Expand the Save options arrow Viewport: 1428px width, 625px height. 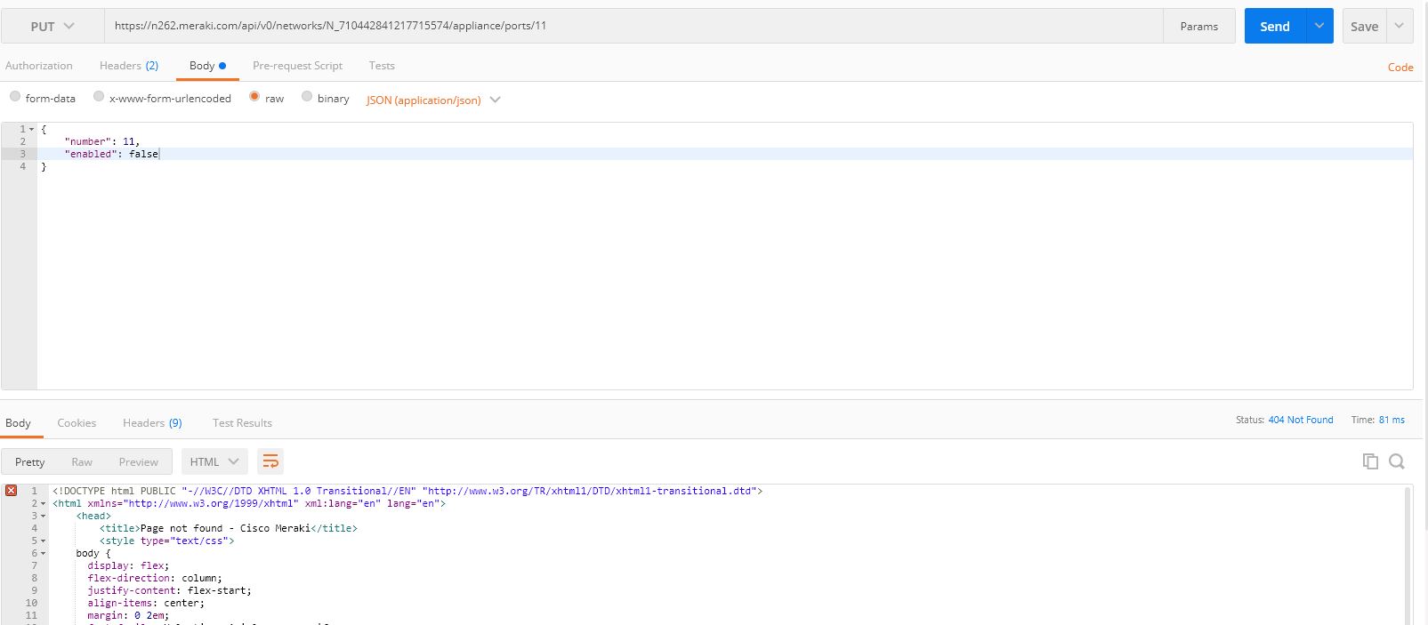click(x=1400, y=26)
